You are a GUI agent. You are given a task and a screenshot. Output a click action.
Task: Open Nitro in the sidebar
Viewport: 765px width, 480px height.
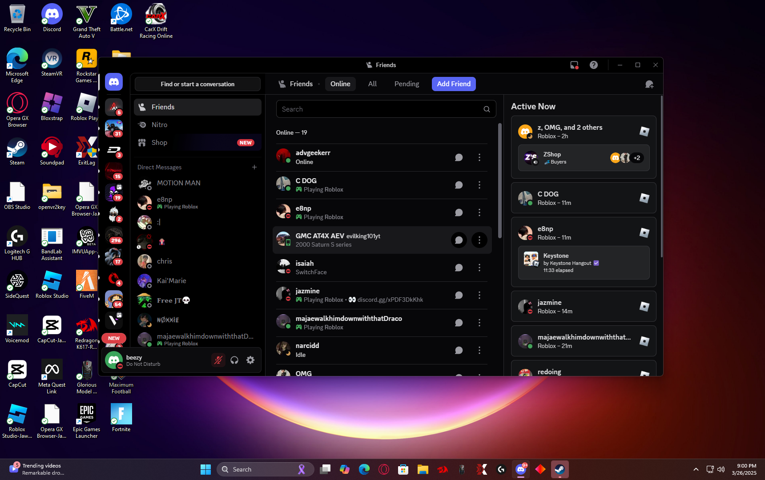pos(197,125)
